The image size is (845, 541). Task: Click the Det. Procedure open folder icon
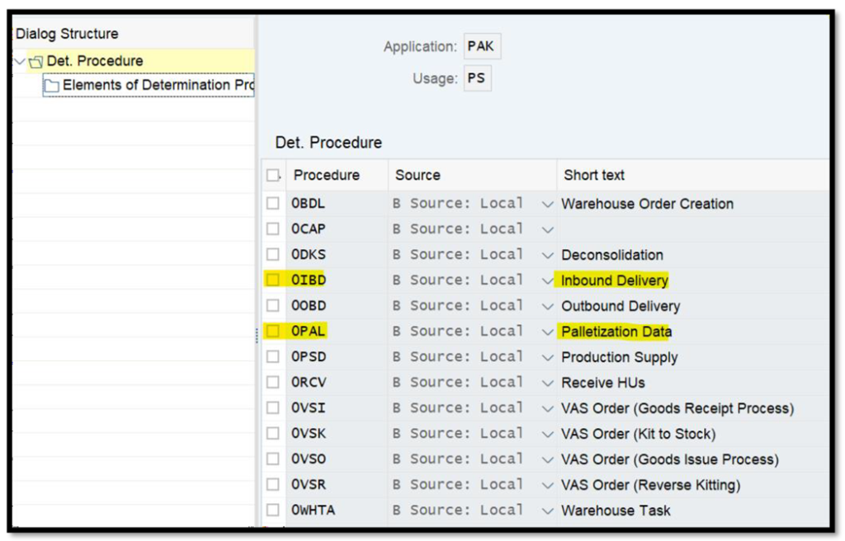pos(35,61)
